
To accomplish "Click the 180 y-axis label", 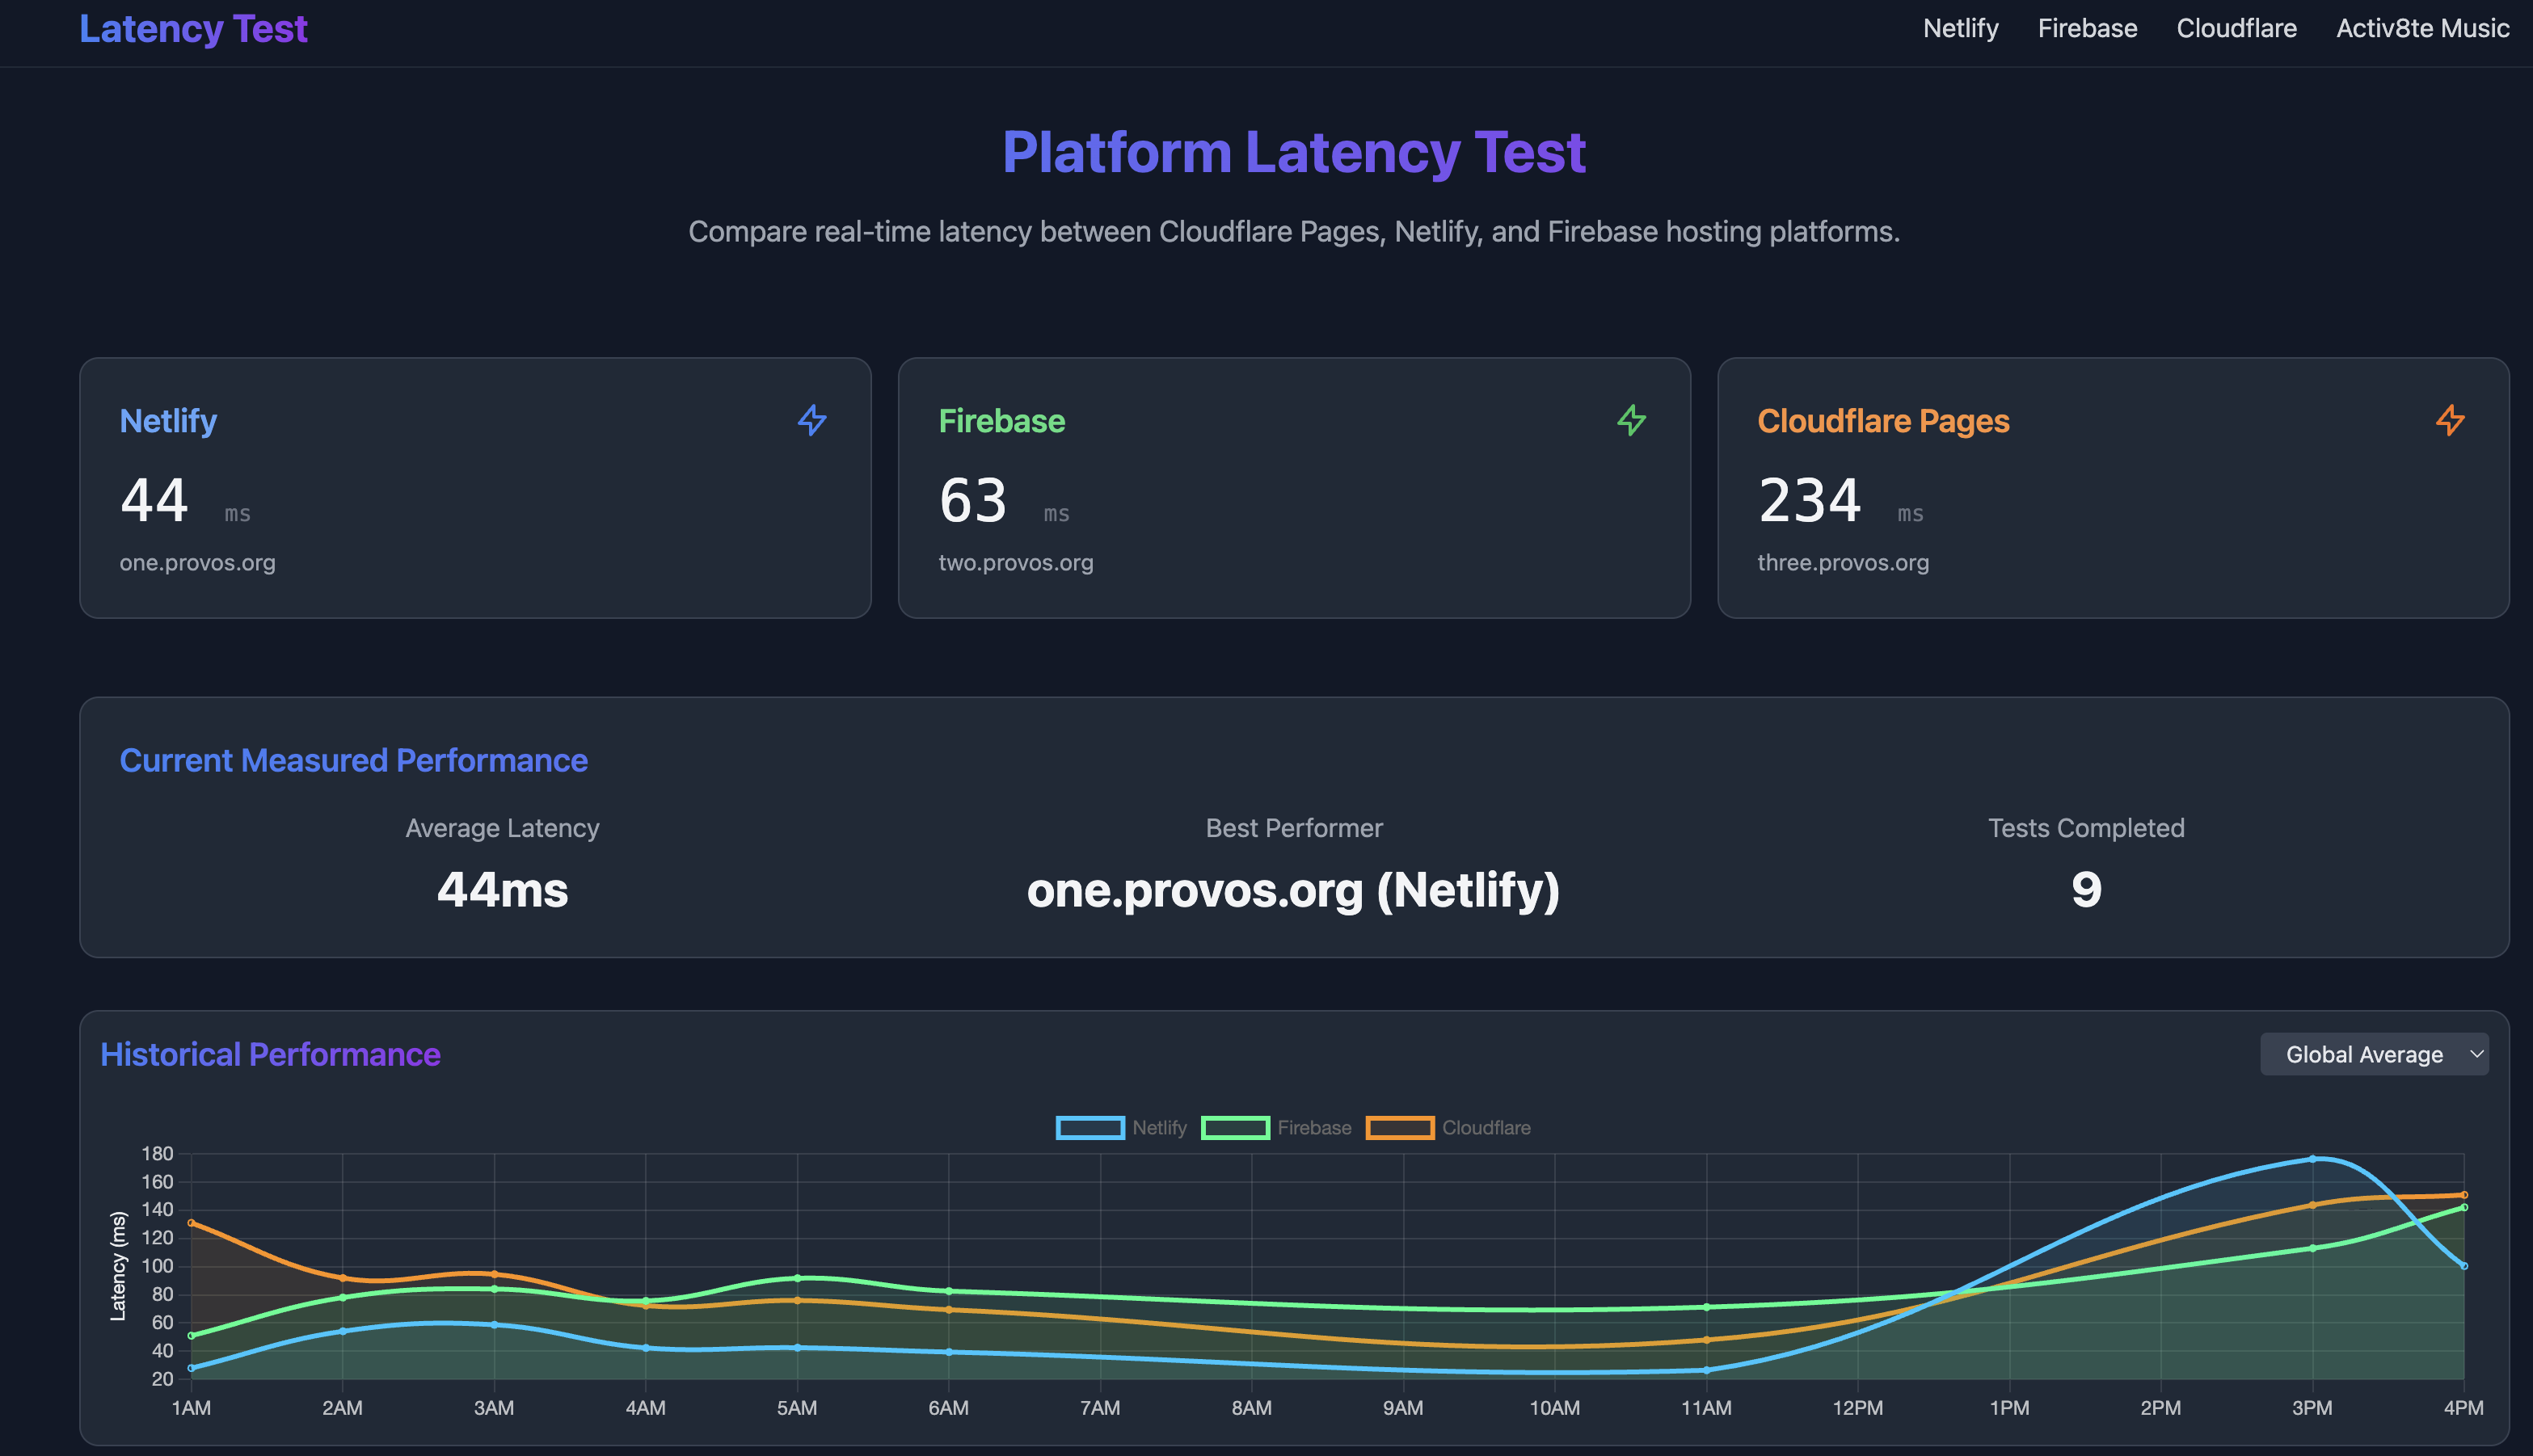I will [157, 1153].
